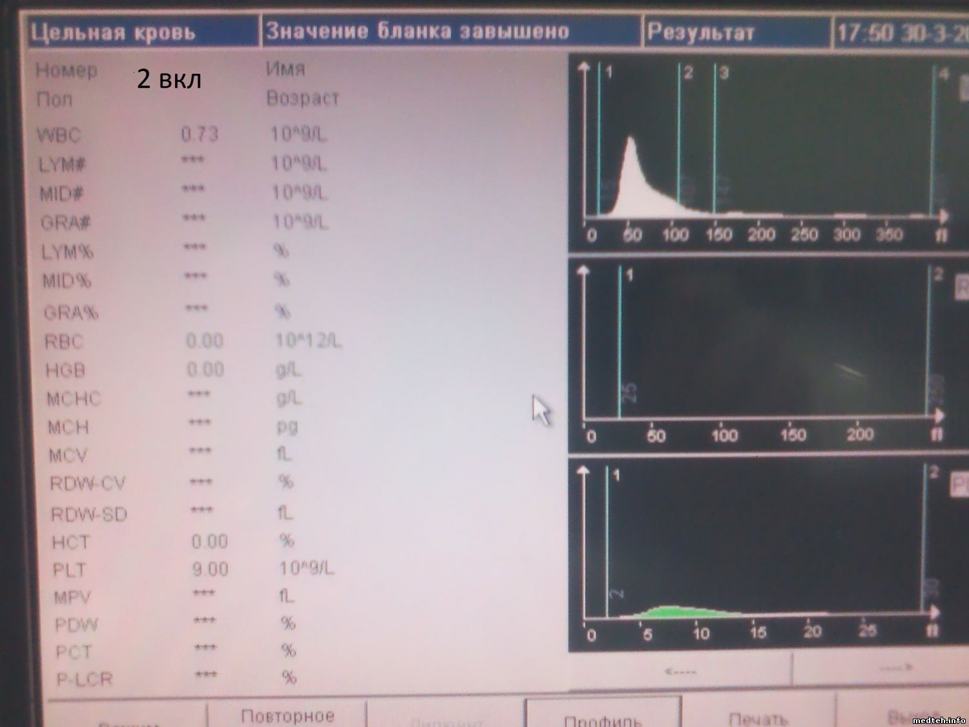Click the WBC value 0.73

[200, 134]
